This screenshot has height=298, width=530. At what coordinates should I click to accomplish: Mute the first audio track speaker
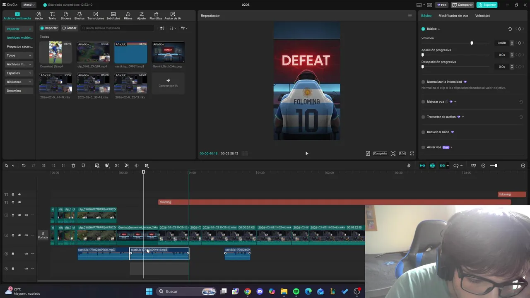point(26,254)
